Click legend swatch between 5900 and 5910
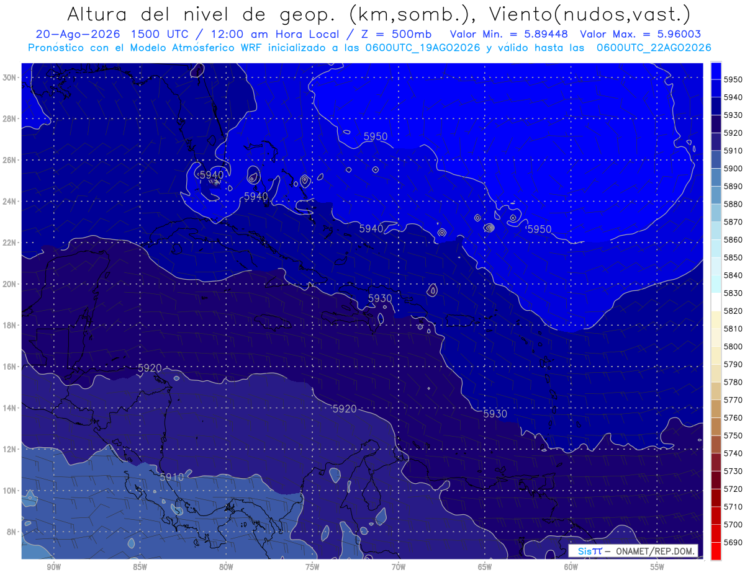 coord(716,159)
